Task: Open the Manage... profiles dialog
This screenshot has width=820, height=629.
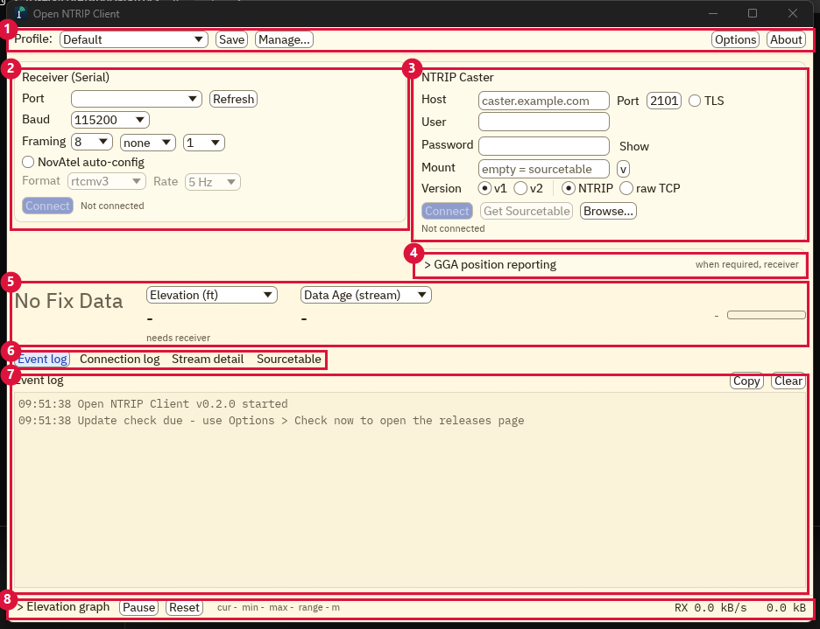Action: pos(284,39)
